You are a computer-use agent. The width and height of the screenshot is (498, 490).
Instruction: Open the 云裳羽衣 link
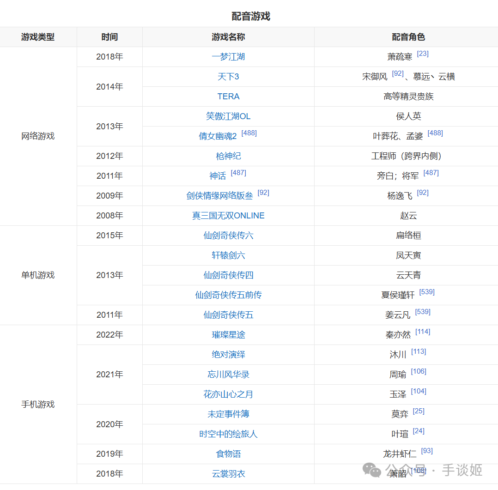coord(228,473)
